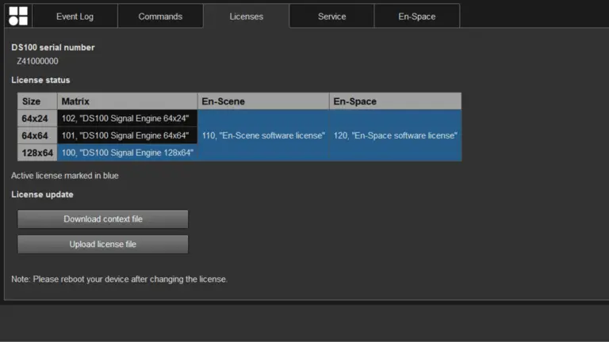
Task: Click 'Active license marked in blue' text
Action: point(65,176)
